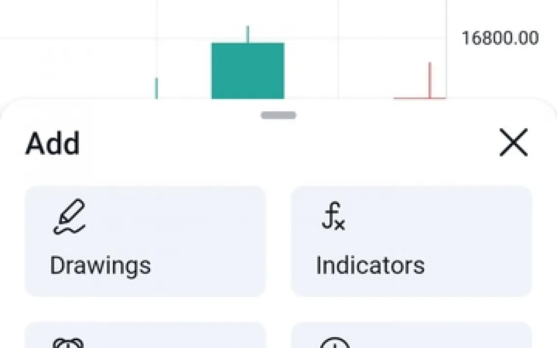This screenshot has height=348, width=557.
Task: Select the large green candlestick body
Action: (247, 70)
